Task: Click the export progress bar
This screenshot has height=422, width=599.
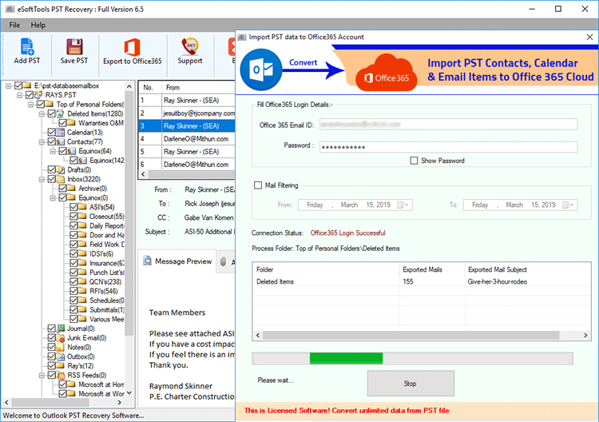Action: tap(412, 358)
